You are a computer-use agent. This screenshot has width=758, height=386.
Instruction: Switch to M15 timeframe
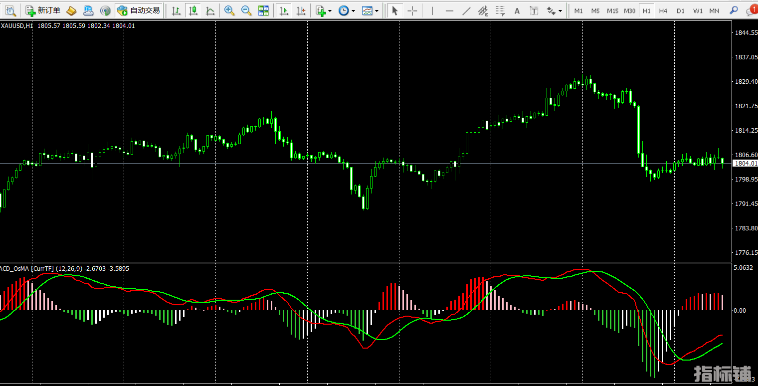coord(612,10)
